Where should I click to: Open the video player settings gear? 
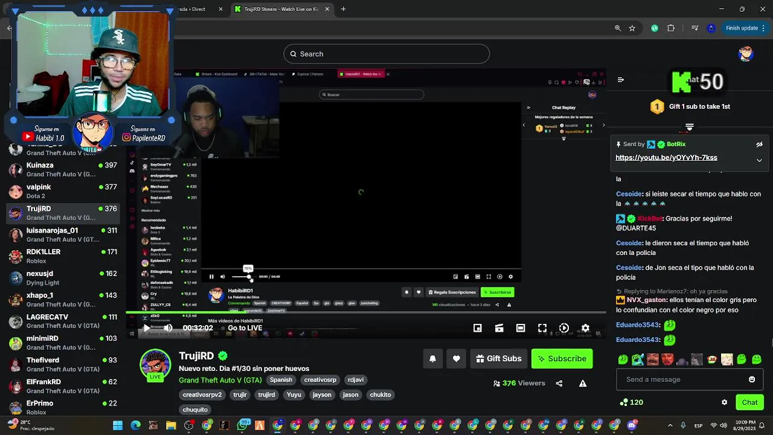pyautogui.click(x=585, y=328)
